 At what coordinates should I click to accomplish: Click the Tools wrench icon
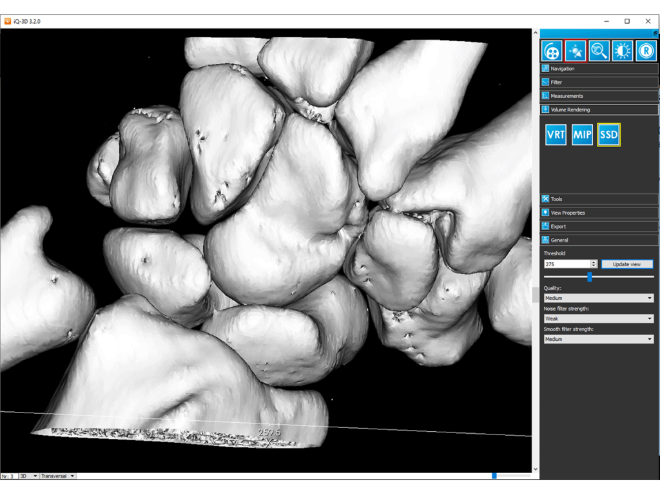(545, 199)
